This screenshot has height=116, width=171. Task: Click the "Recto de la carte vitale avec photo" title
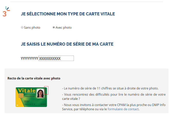(34, 78)
